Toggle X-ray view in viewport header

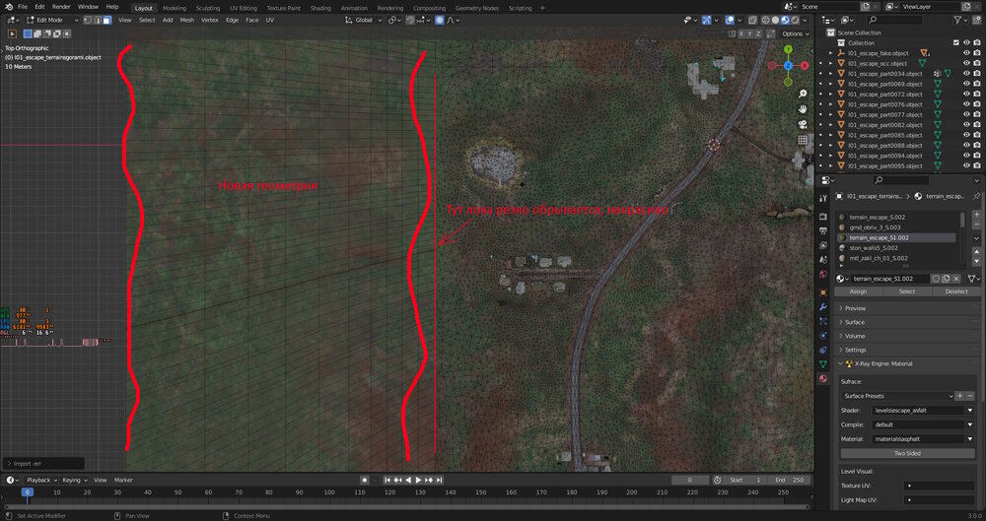pos(751,20)
